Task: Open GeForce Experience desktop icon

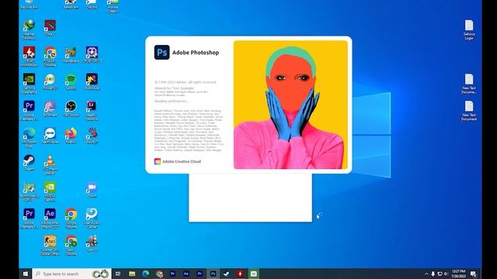Action: click(x=29, y=84)
